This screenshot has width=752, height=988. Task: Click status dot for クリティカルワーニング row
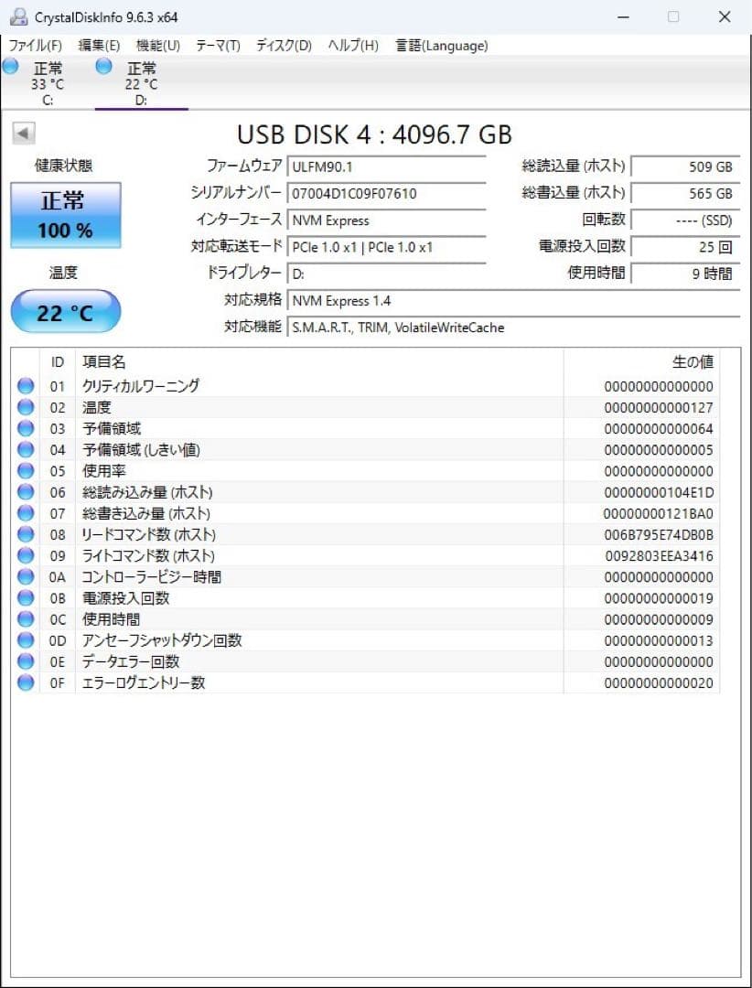26,386
